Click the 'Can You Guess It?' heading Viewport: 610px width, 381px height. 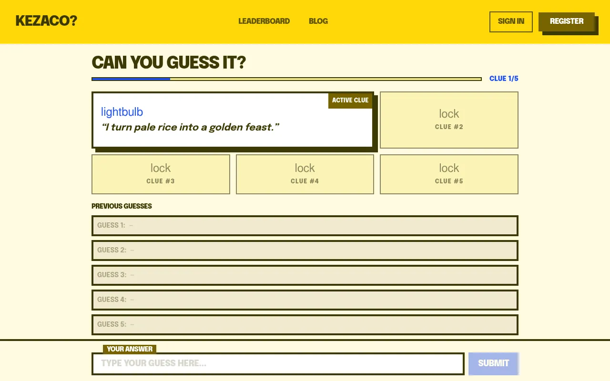tap(169, 62)
